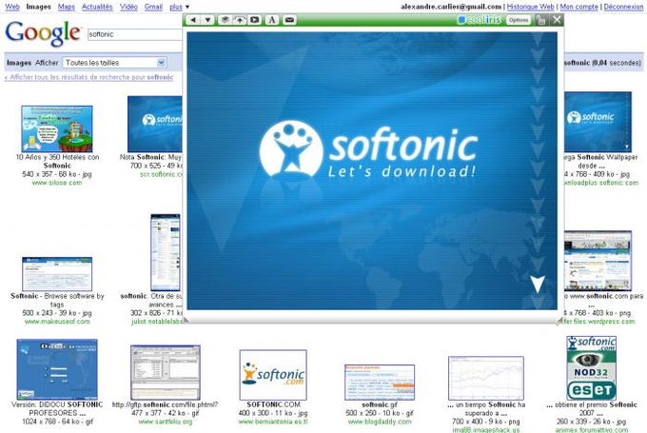The image size is (647, 433).
Task: Click the www.santfeliu.org link
Action: (165, 422)
